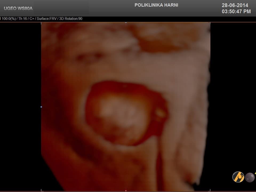
Task: Click the yellow light direction arrow
Action: tap(255, 173)
